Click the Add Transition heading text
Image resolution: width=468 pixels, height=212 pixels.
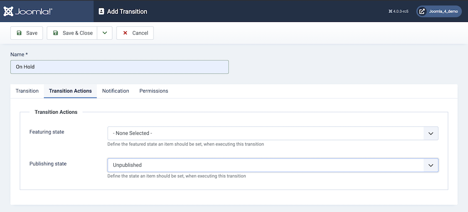click(x=127, y=11)
